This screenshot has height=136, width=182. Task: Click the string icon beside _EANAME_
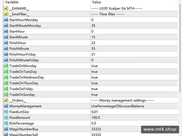tap(6, 8)
